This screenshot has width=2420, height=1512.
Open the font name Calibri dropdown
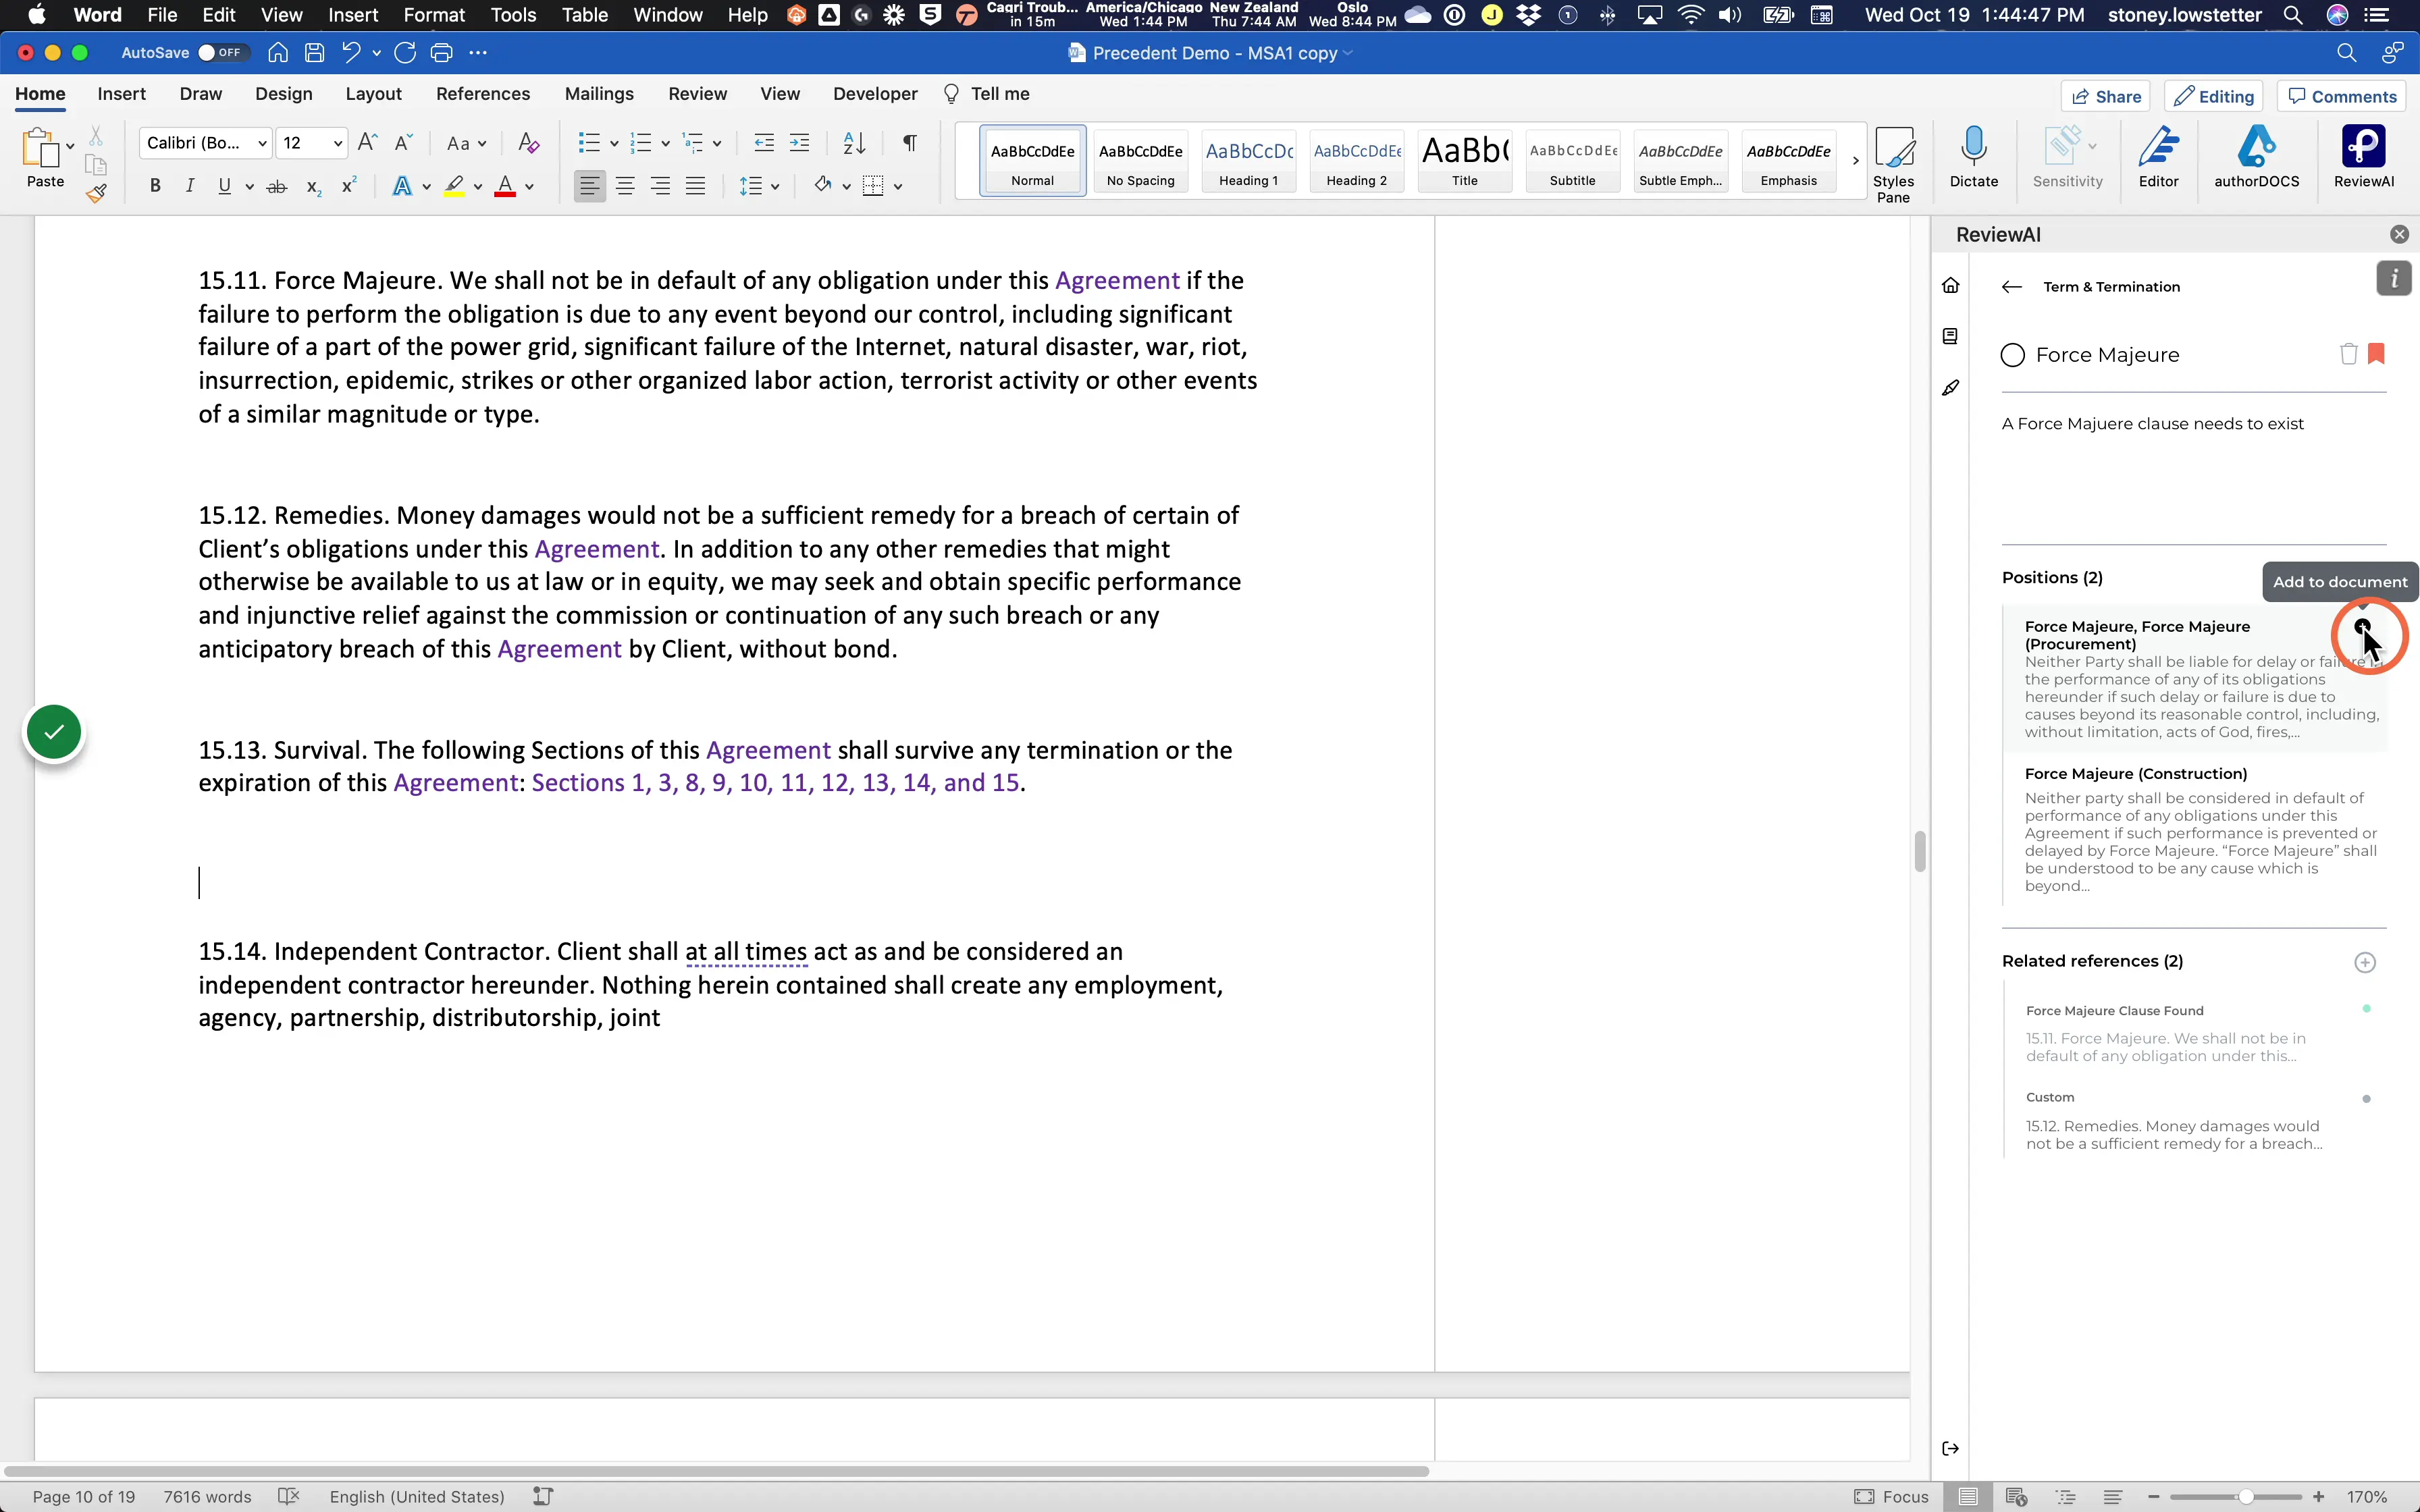(x=262, y=144)
